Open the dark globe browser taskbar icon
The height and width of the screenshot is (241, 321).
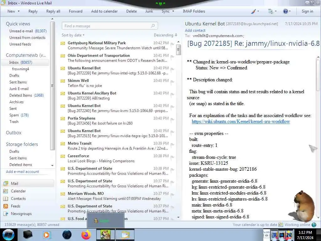pyautogui.click(x=67, y=235)
